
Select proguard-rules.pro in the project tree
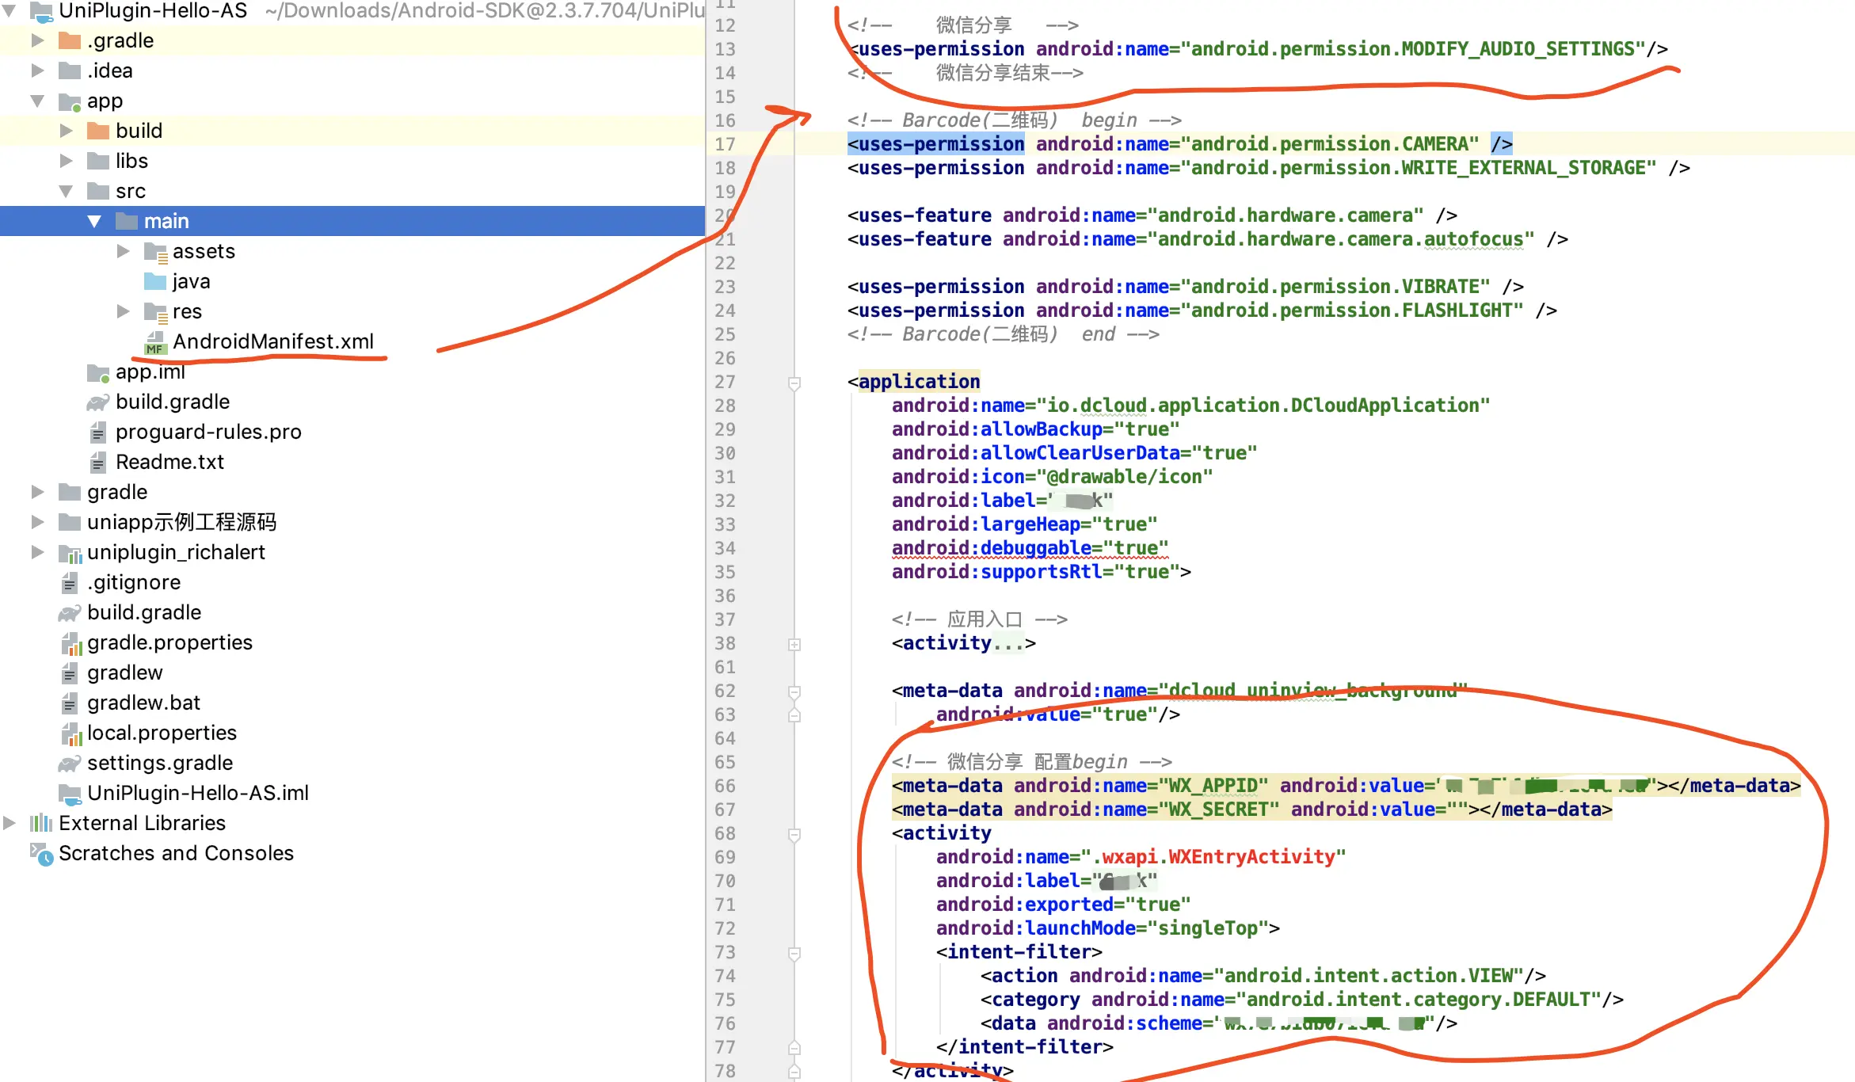208,432
